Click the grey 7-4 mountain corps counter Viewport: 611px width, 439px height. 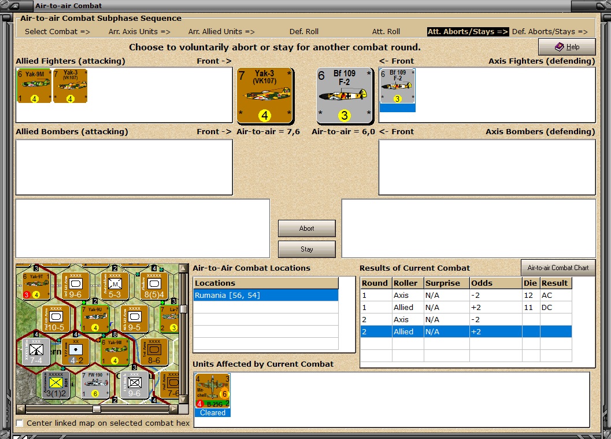[36, 352]
